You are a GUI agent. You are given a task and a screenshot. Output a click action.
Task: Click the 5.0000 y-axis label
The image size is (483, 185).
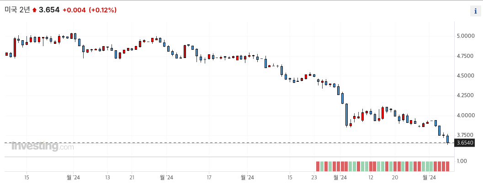(x=467, y=36)
